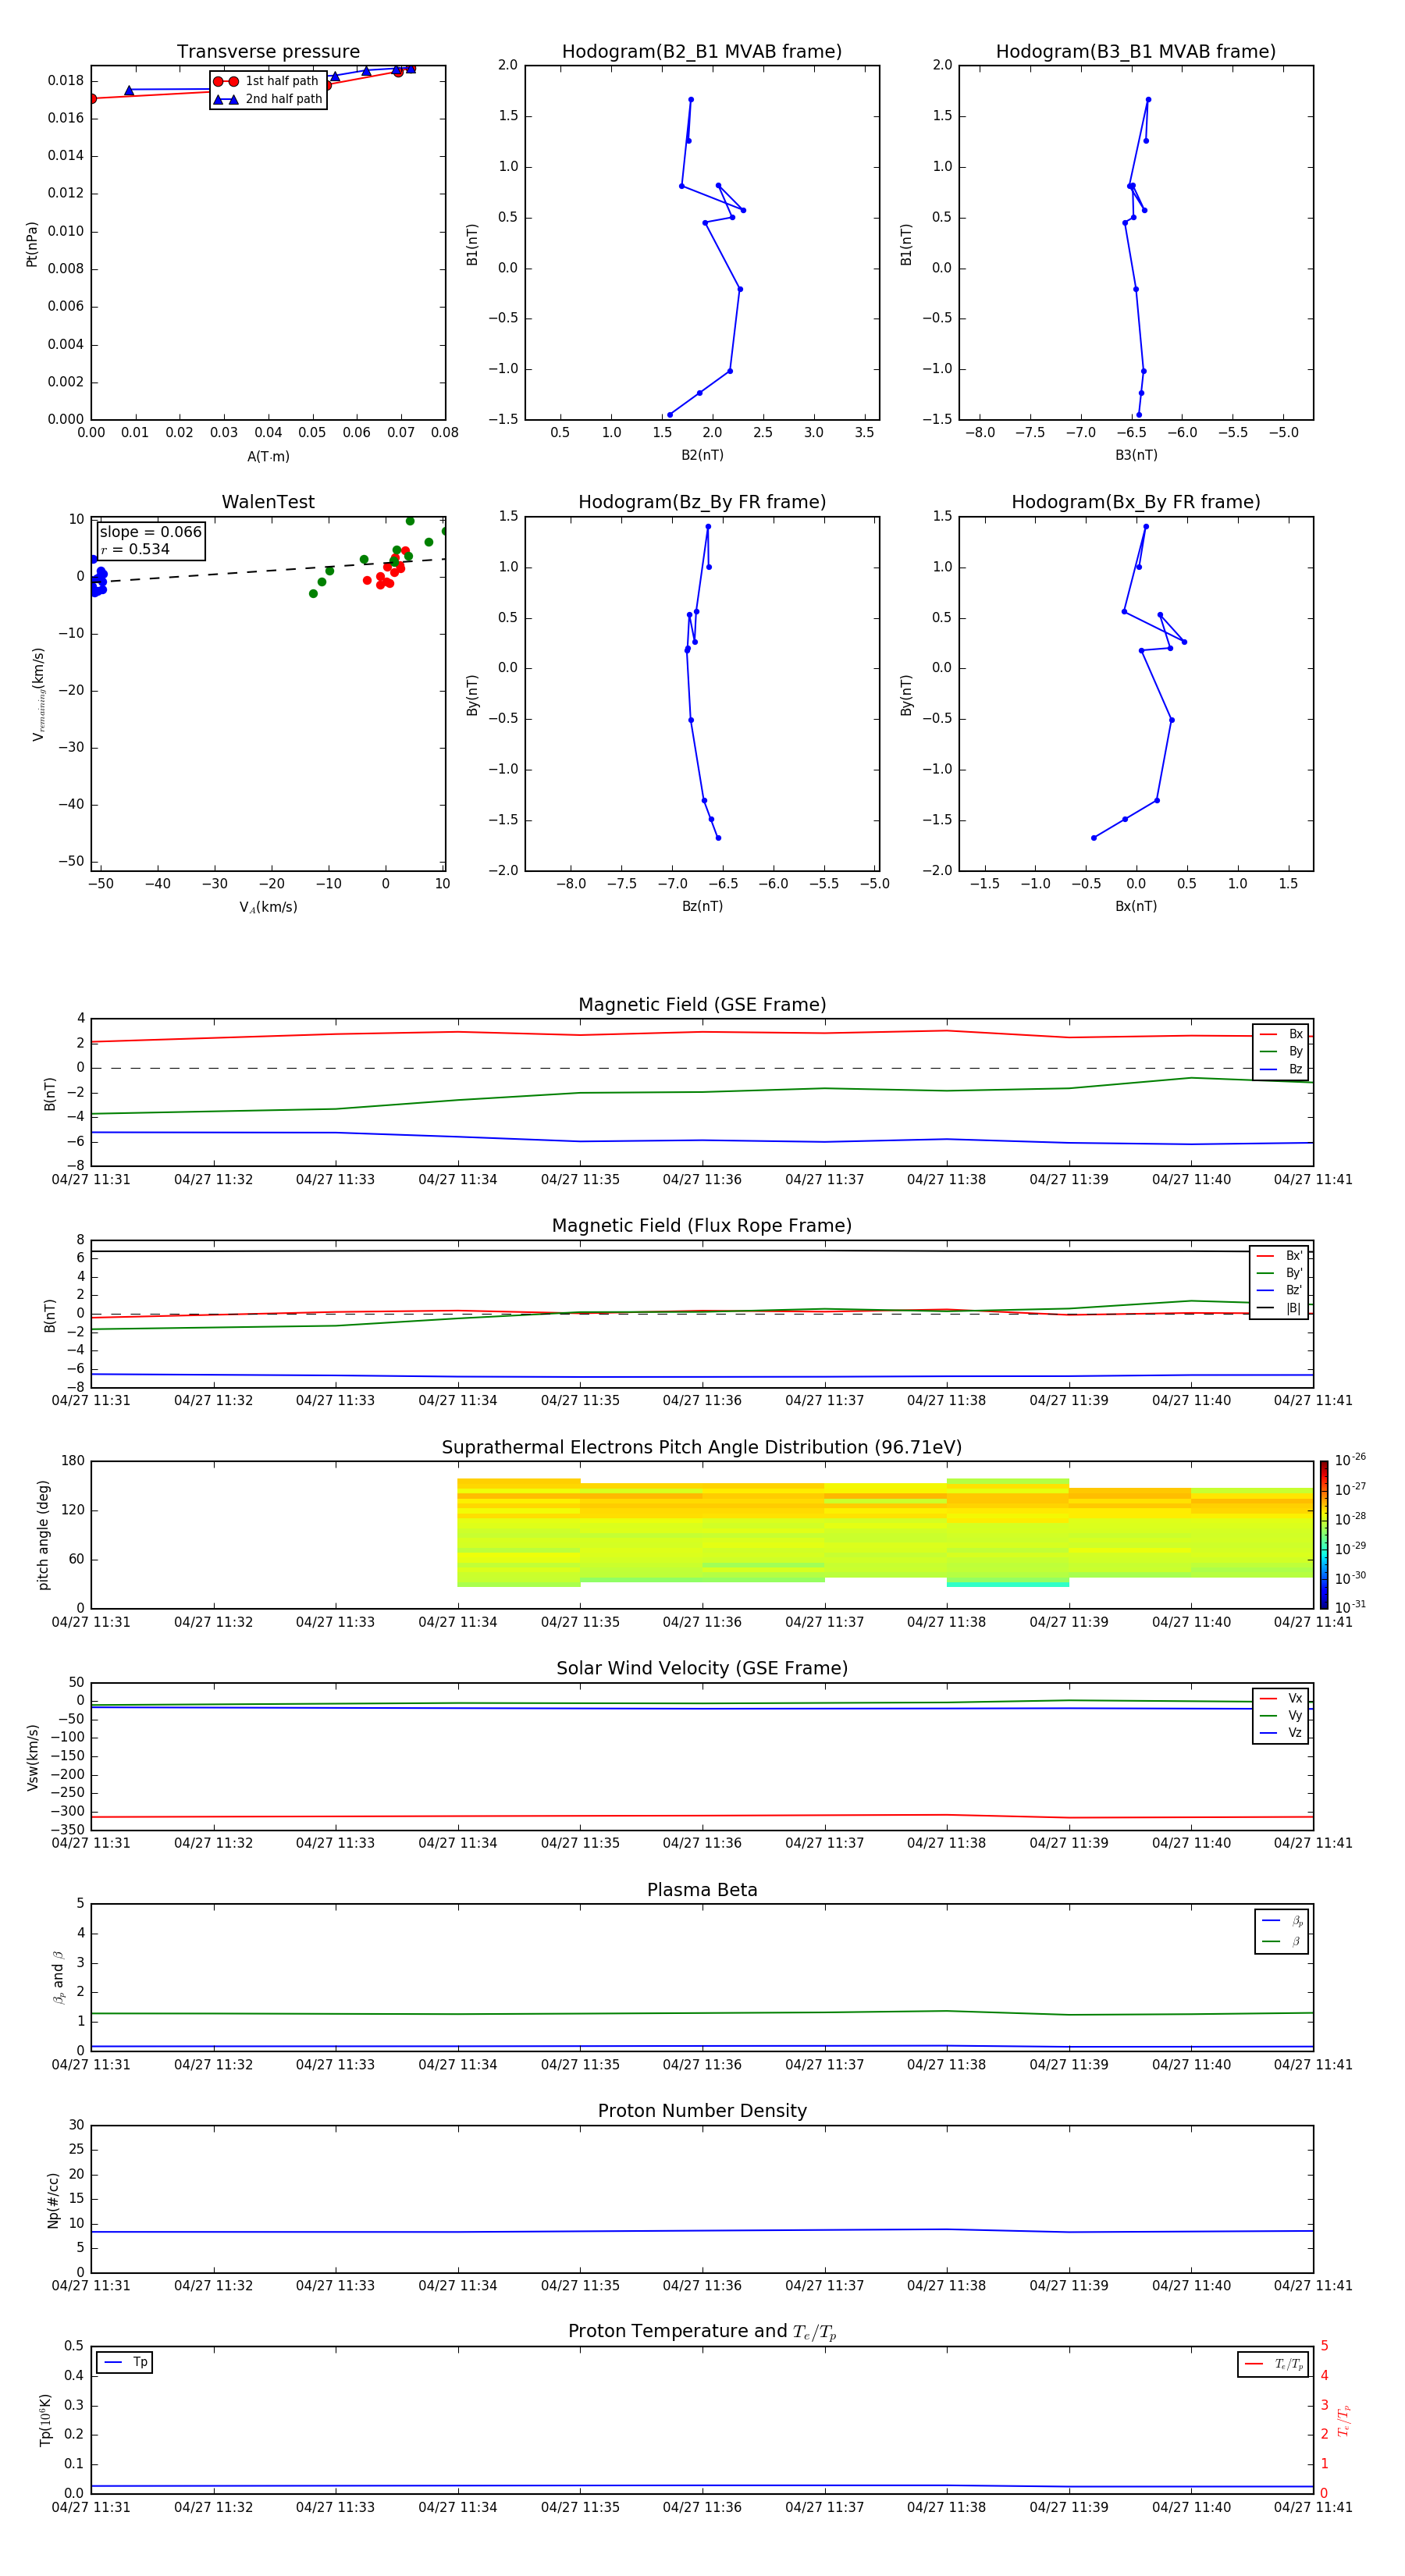Click the 'Magnetic Field (GSE Frame)' title
1405x2576 pixels.
702,1005
